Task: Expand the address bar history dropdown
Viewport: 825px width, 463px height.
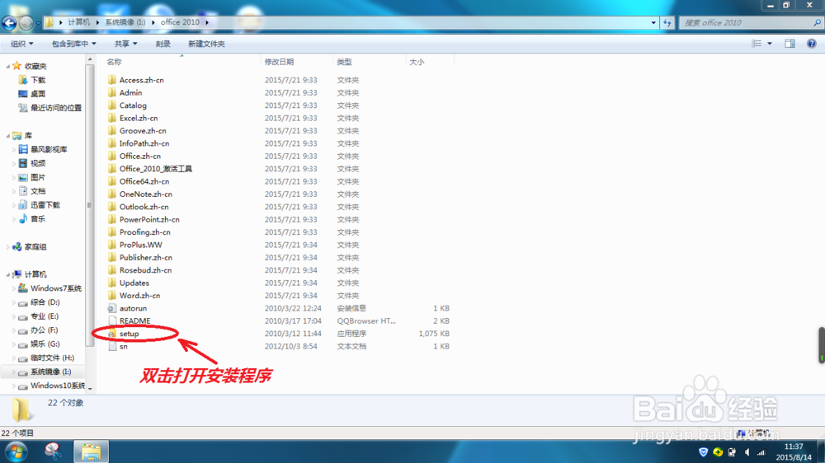Action: click(x=653, y=22)
